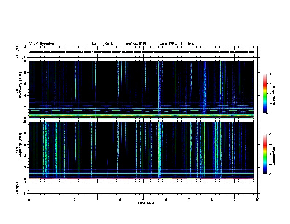Click the time axis tick label "3"
This screenshot has width=290, height=224.
pos(97,200)
